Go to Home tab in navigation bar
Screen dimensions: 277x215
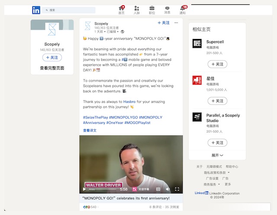pos(121,10)
